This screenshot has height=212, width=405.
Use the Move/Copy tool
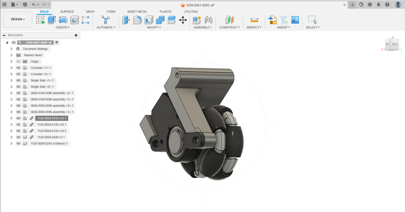(x=183, y=20)
